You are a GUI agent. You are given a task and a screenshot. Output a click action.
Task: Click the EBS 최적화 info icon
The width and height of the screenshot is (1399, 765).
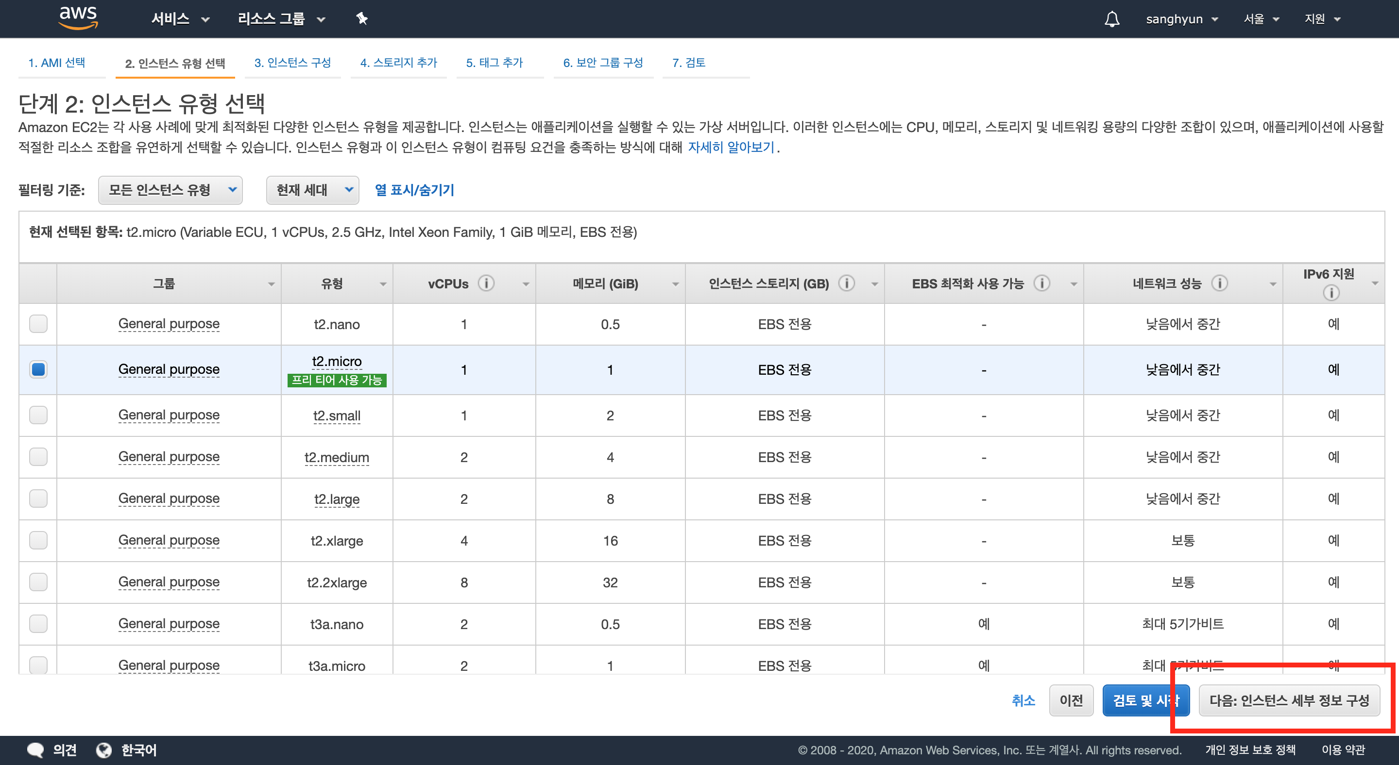[1041, 283]
